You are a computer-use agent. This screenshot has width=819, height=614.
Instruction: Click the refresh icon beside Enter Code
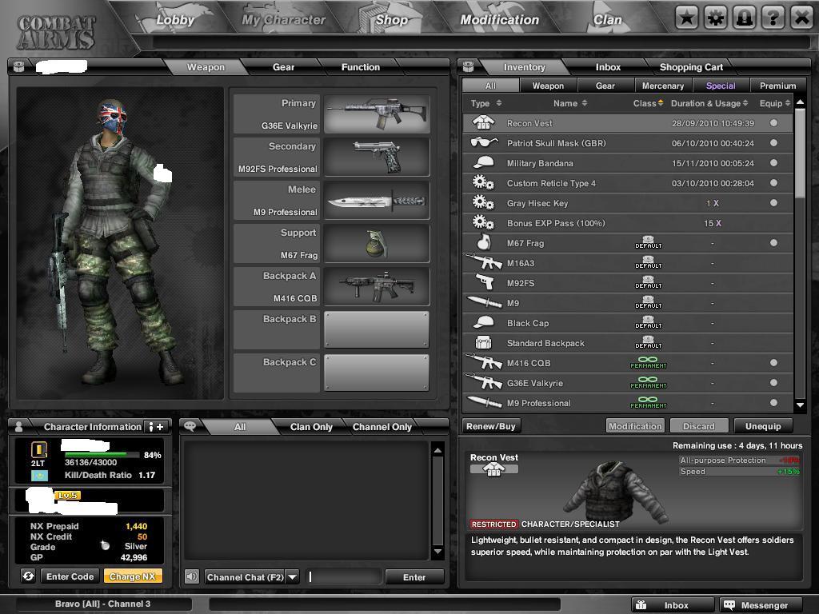[28, 576]
